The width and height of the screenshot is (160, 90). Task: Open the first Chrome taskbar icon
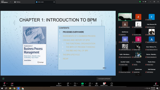[x=14, y=88]
